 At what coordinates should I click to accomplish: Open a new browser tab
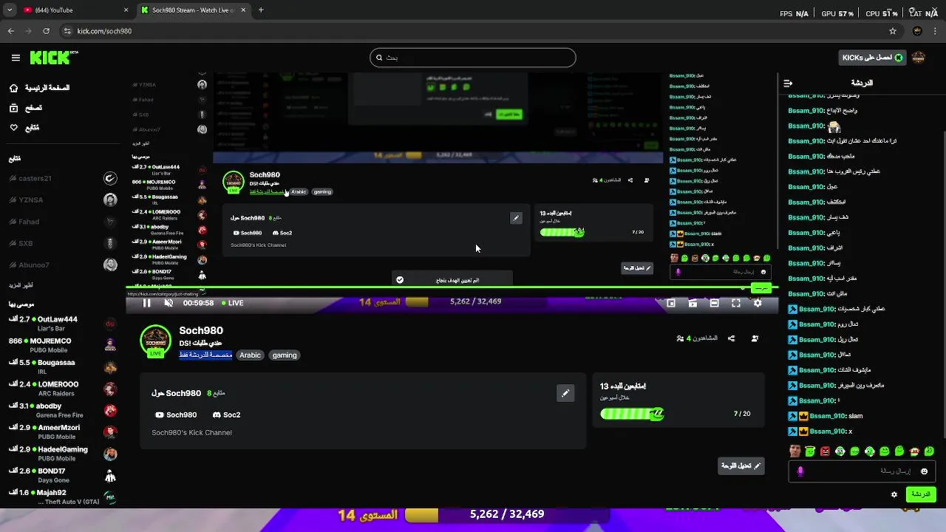click(261, 10)
